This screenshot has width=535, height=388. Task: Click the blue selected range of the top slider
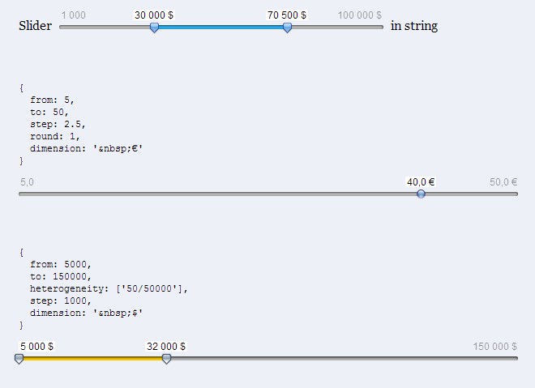click(220, 27)
